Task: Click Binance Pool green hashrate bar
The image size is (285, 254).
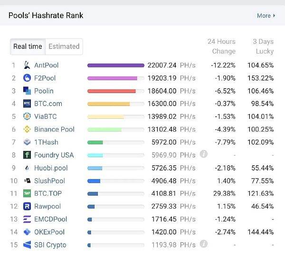Action: click(x=104, y=130)
